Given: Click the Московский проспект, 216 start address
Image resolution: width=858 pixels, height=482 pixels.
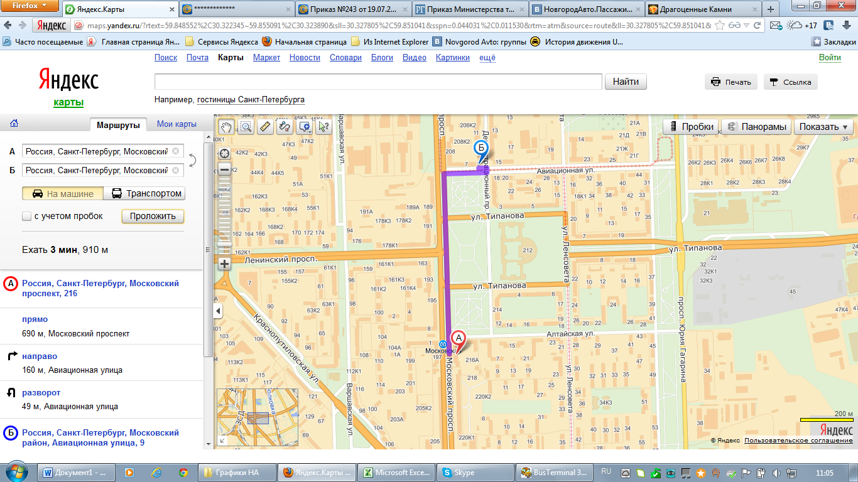Looking at the screenshot, I should click(x=100, y=288).
